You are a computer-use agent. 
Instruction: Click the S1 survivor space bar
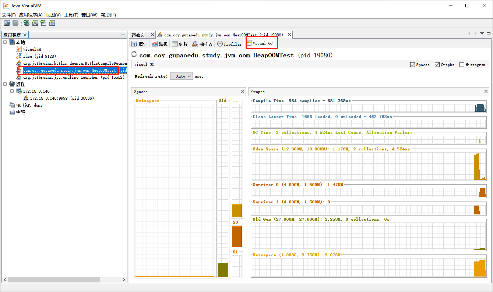click(237, 266)
